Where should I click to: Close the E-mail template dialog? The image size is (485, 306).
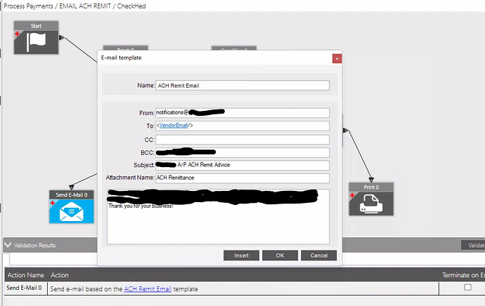(337, 58)
